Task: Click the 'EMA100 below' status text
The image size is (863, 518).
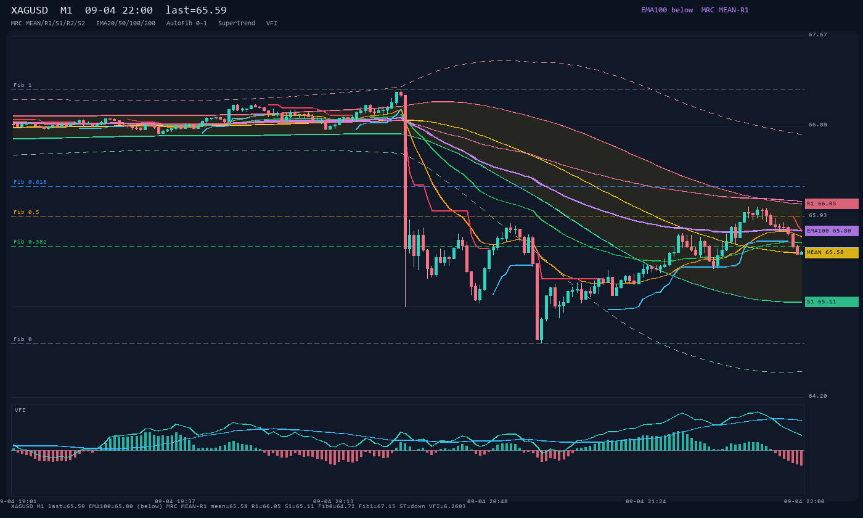Action: coord(667,10)
